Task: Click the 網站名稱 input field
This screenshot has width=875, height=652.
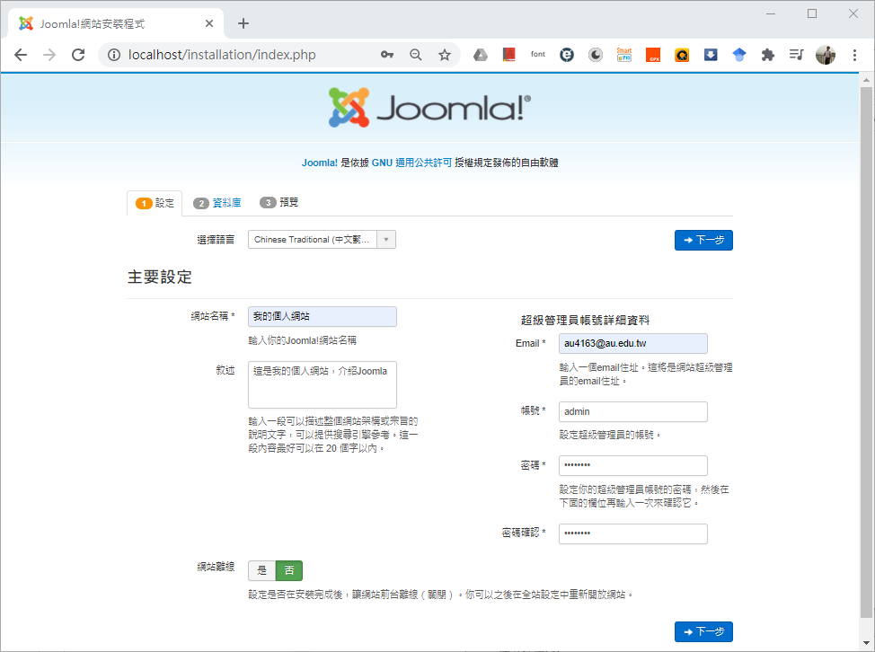Action: click(x=323, y=316)
